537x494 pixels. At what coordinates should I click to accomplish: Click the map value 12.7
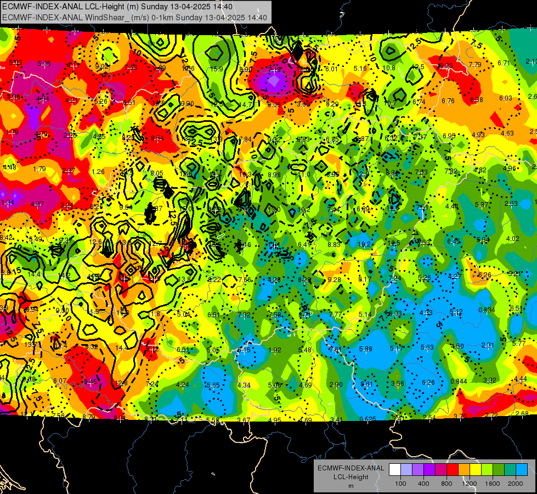point(156,243)
